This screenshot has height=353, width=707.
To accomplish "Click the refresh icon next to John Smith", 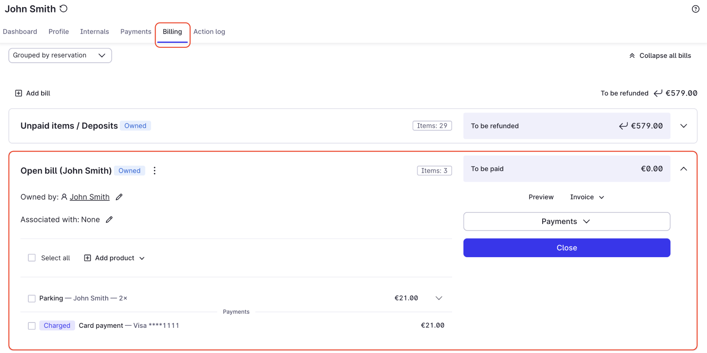I will [x=64, y=8].
